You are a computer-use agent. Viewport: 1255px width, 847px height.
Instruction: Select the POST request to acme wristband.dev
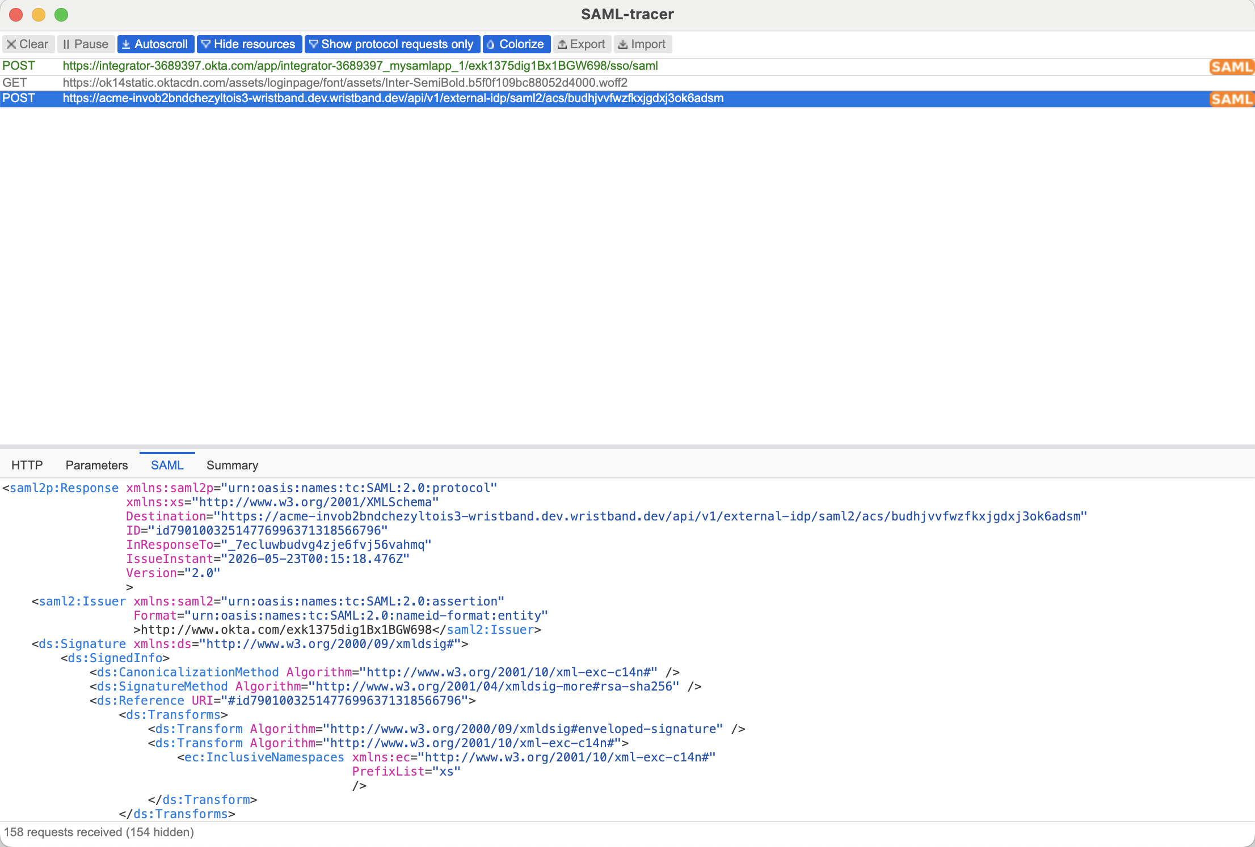click(x=627, y=99)
